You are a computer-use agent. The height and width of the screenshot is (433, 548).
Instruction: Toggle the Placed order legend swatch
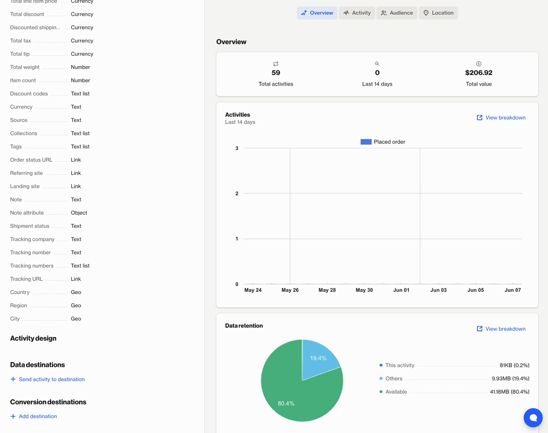366,142
